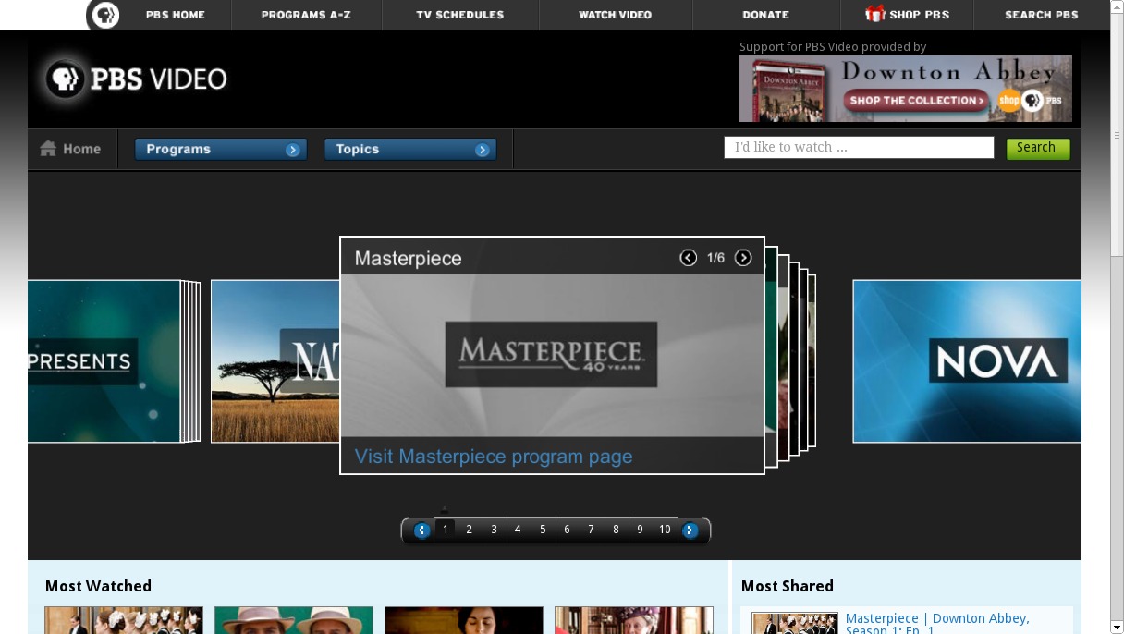This screenshot has height=634, width=1124.
Task: Click the I'd like to watch search field
Action: pos(859,148)
